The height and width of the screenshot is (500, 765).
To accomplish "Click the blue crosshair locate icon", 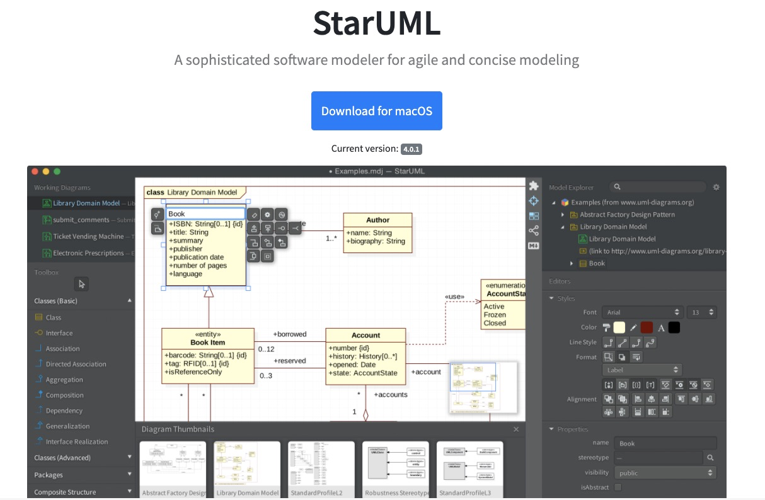I will pos(534,200).
